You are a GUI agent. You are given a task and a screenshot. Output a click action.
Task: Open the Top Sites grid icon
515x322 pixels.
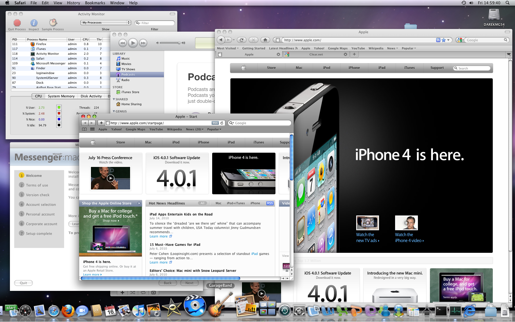coord(92,129)
